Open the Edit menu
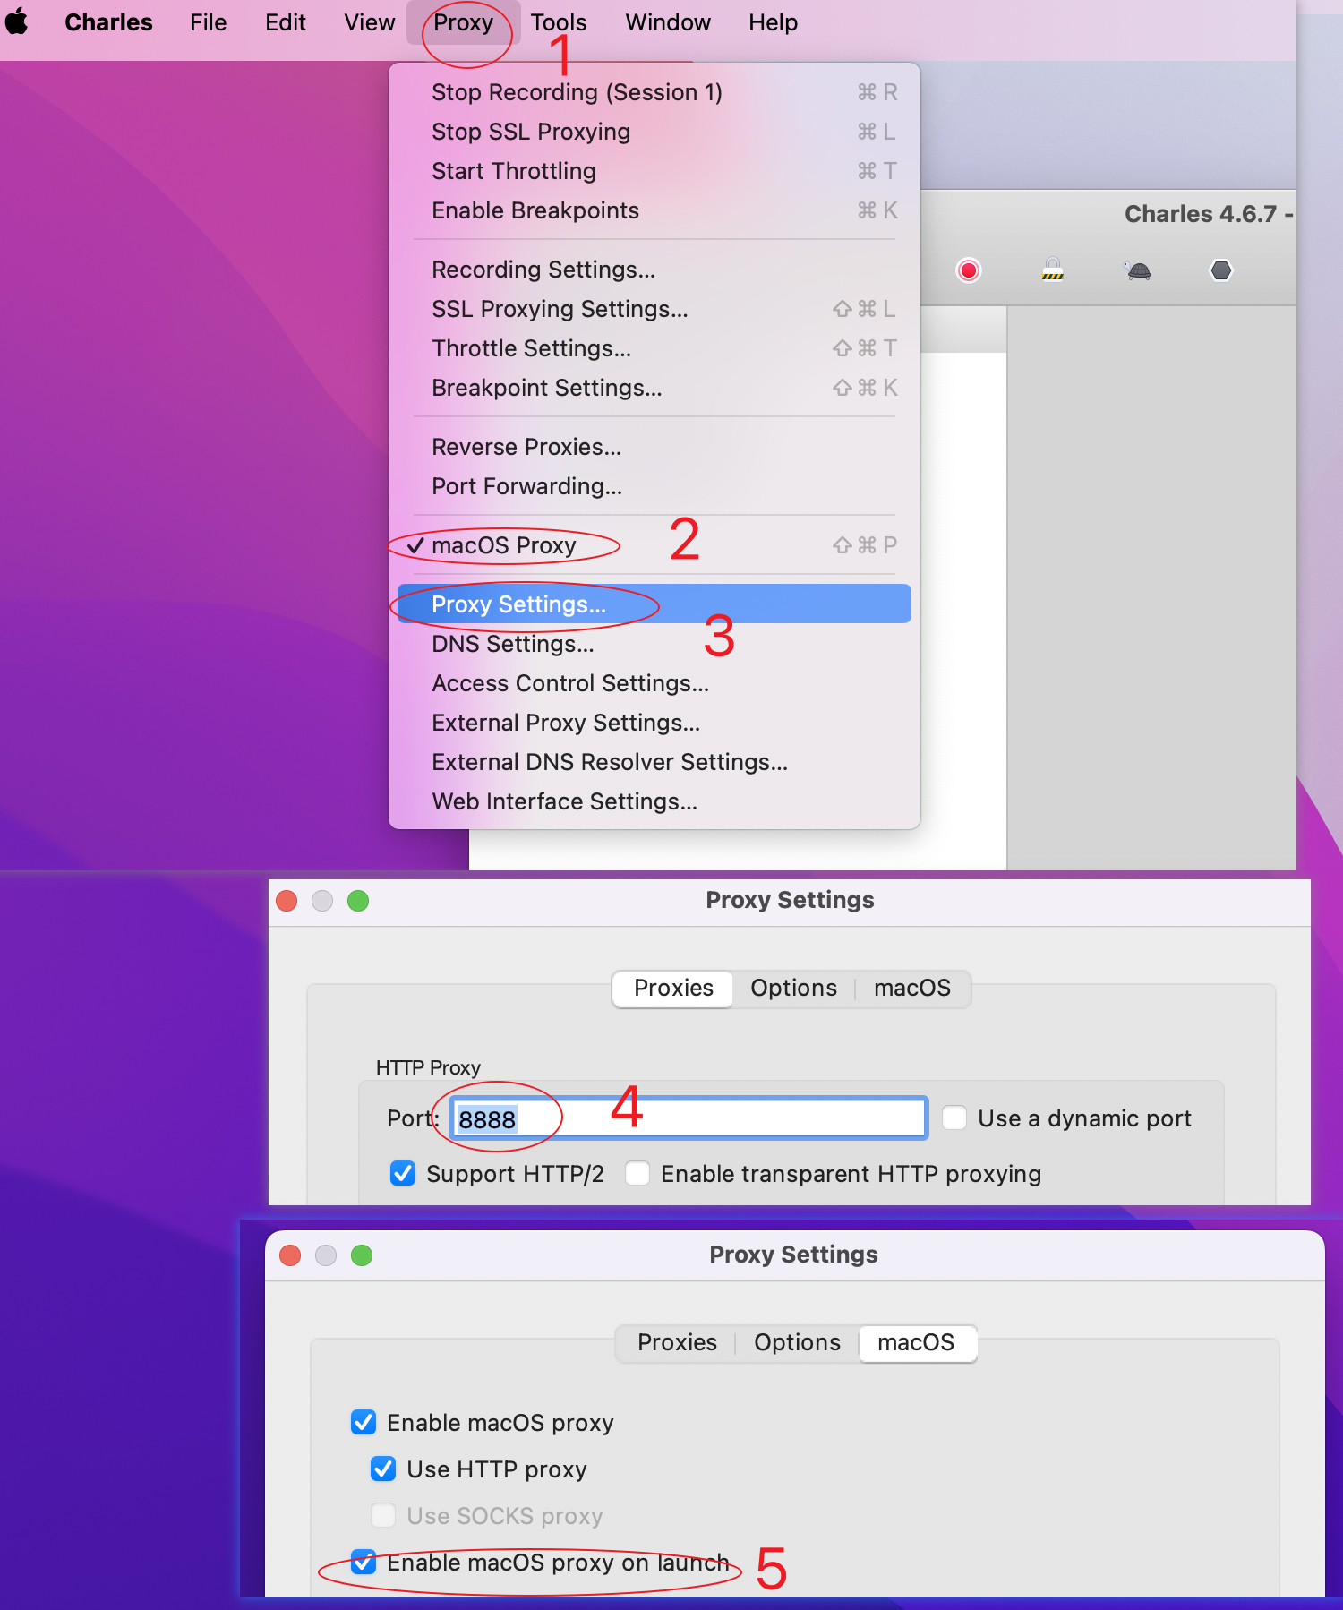 [286, 21]
